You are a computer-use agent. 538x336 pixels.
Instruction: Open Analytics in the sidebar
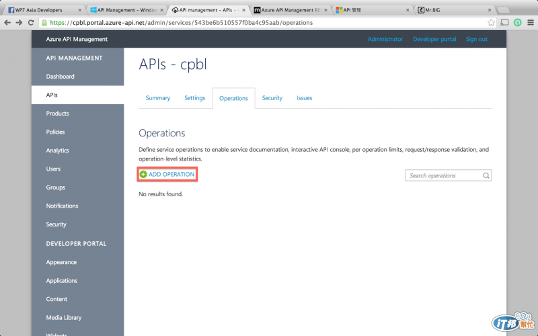77,151
